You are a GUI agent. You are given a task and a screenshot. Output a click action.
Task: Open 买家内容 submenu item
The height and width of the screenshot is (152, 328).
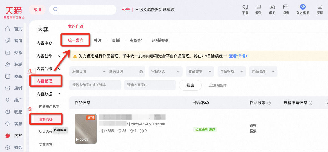coord(46,144)
